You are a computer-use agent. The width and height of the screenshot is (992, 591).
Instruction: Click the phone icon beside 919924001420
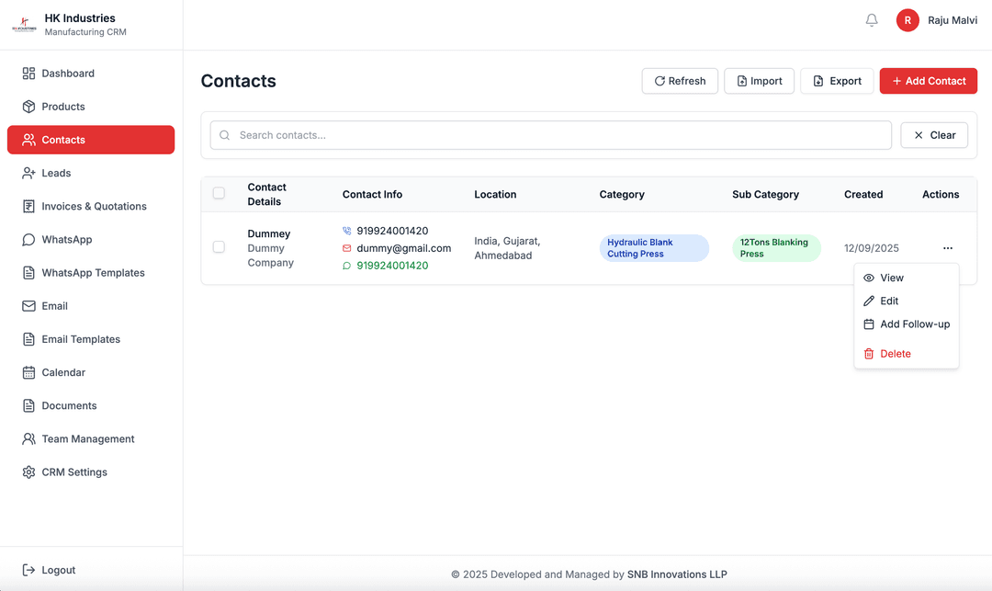pos(346,231)
